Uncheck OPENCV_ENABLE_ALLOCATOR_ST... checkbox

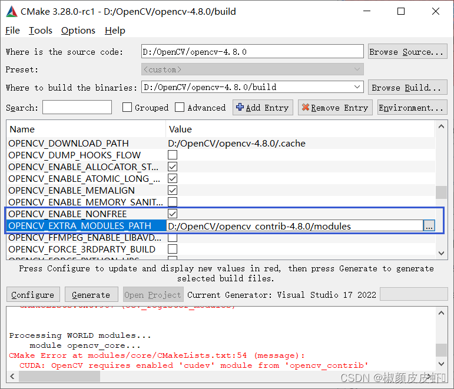click(x=173, y=167)
